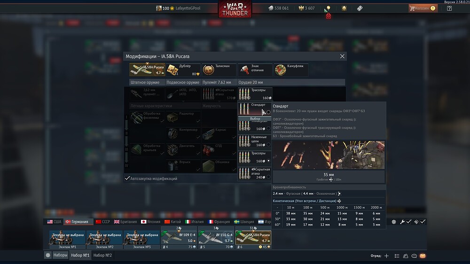Expand the Скрытная атака 7.62 mm belt item
The image size is (470, 264).
219,94
